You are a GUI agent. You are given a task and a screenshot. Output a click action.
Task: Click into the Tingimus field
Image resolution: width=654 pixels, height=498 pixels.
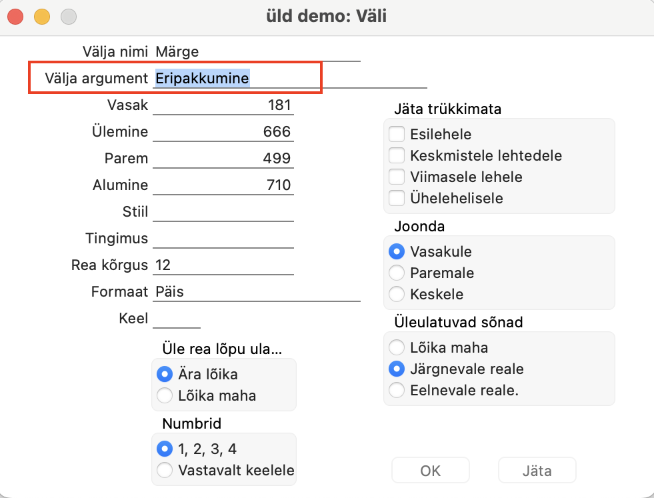point(223,238)
